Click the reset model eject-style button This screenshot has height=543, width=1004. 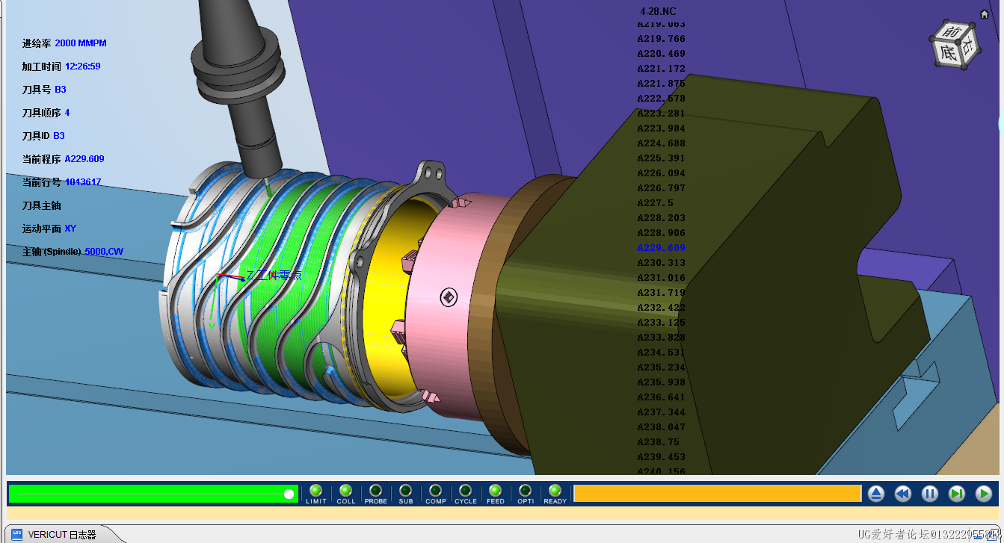(x=876, y=494)
